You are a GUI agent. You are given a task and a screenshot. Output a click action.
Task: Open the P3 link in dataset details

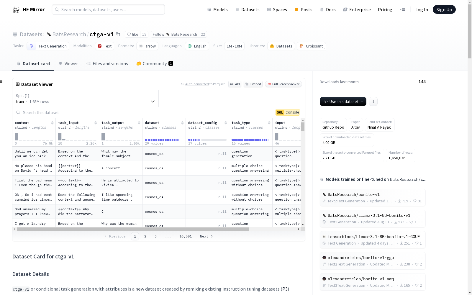tap(285, 289)
